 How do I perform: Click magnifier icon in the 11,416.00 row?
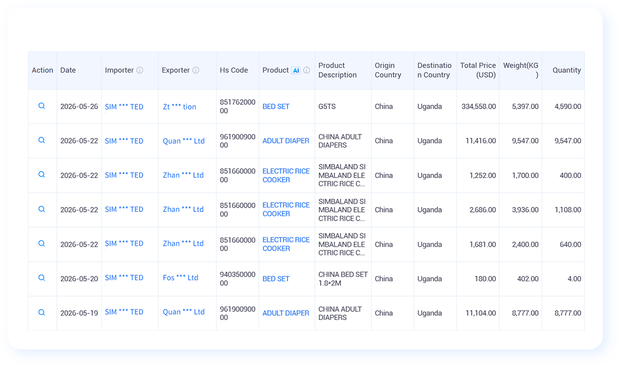pos(42,140)
